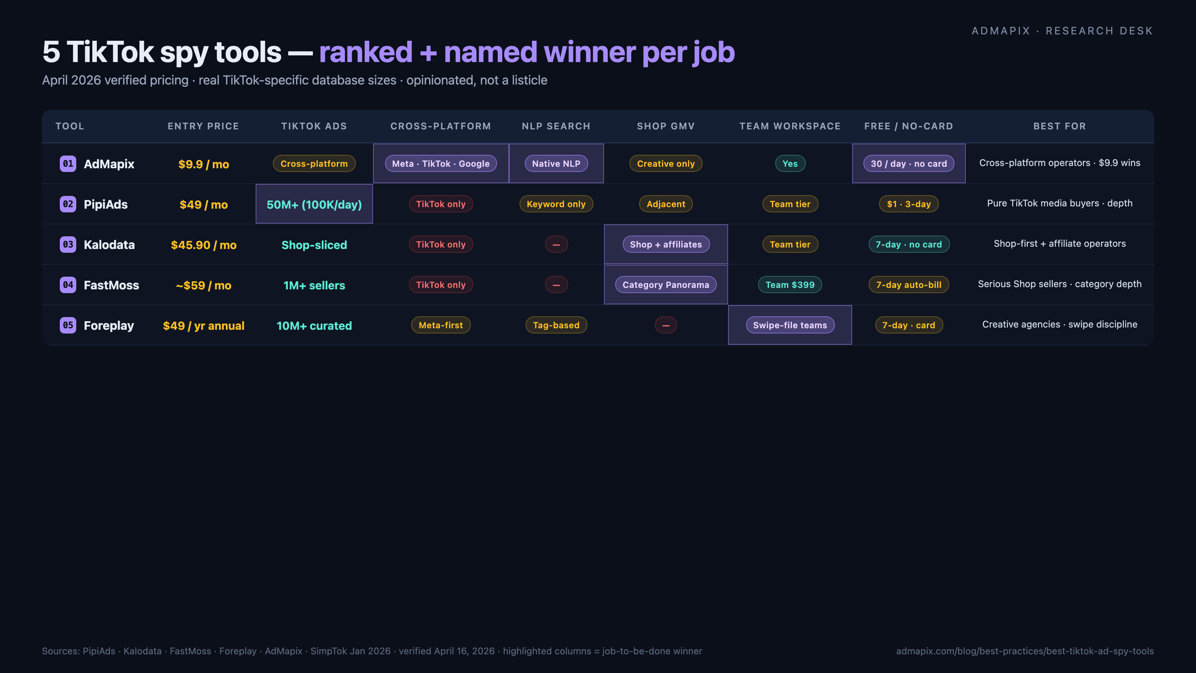The image size is (1196, 673).
Task: Open the admapix.com blog URL in the footer
Action: [x=1024, y=651]
